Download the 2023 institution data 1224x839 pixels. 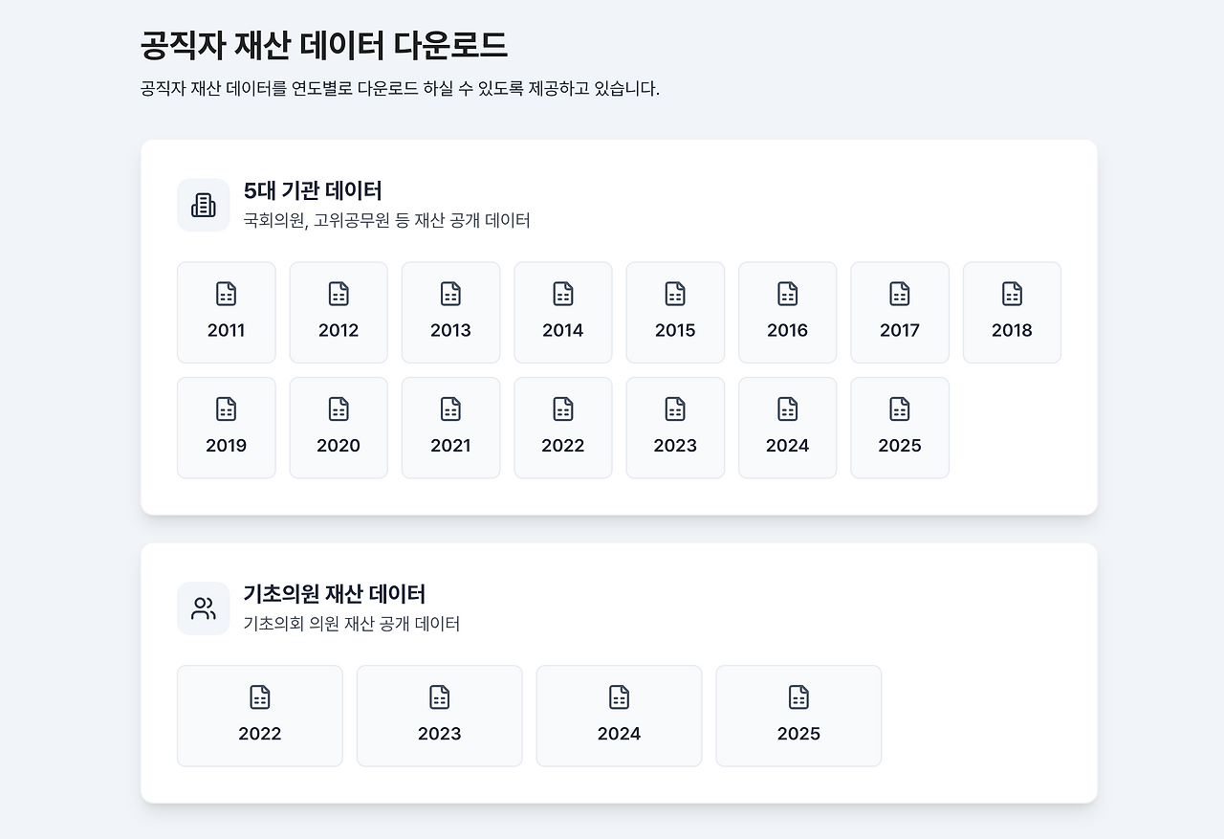[675, 427]
